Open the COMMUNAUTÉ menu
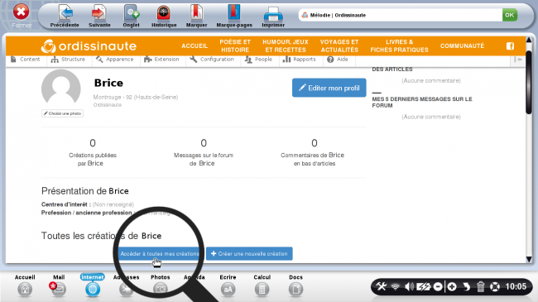 coord(462,46)
